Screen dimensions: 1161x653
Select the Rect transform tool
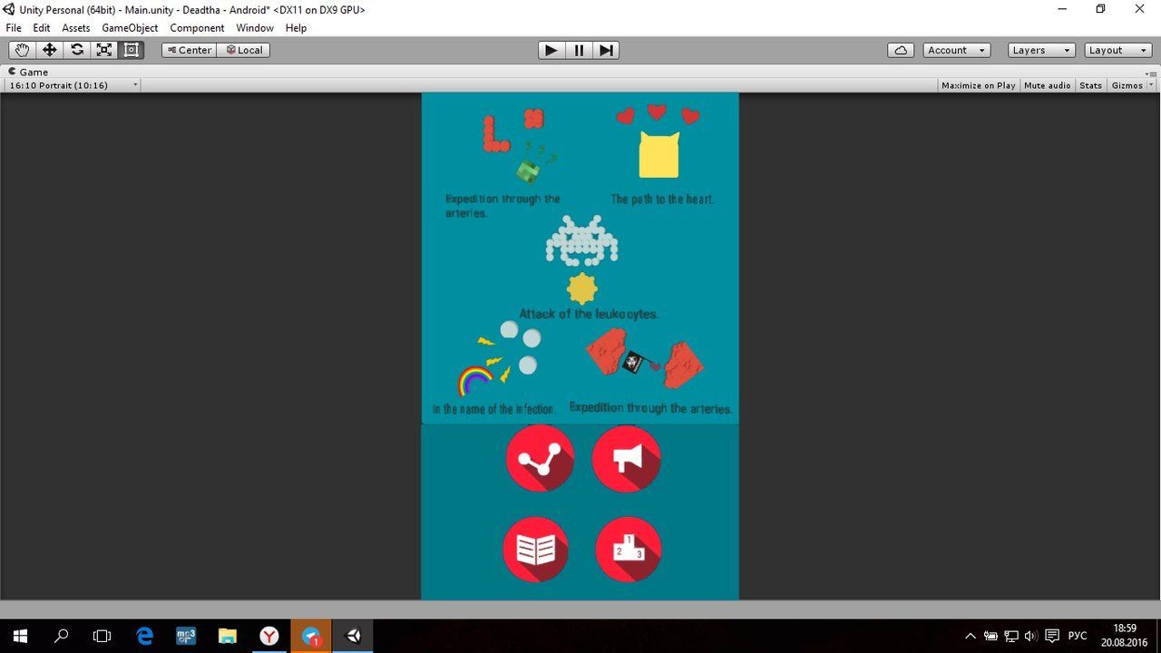(x=132, y=50)
